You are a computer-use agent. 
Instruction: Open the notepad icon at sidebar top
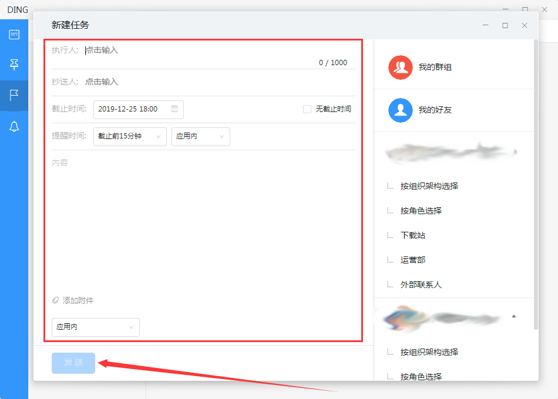click(x=14, y=33)
